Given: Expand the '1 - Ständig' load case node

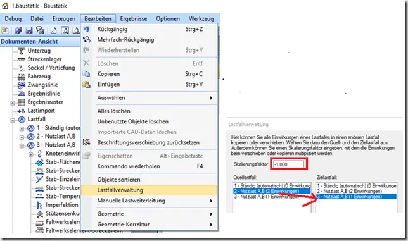Looking at the screenshot, I should pyautogui.click(x=22, y=128).
